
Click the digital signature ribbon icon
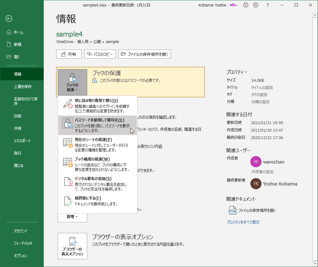[x=68, y=182]
